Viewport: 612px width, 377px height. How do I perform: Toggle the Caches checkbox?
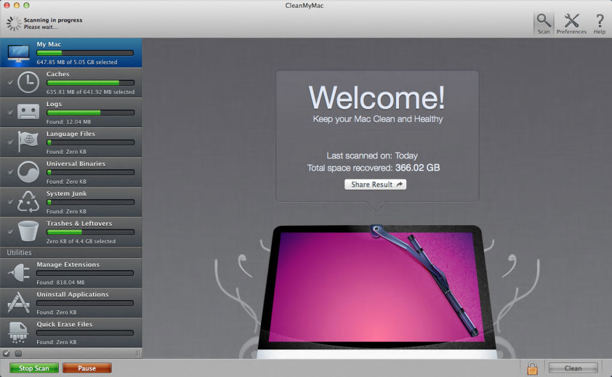(10, 82)
